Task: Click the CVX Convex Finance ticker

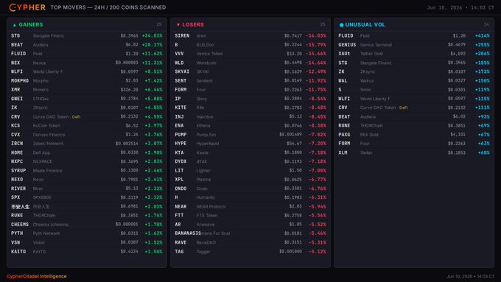Action: (x=15, y=135)
